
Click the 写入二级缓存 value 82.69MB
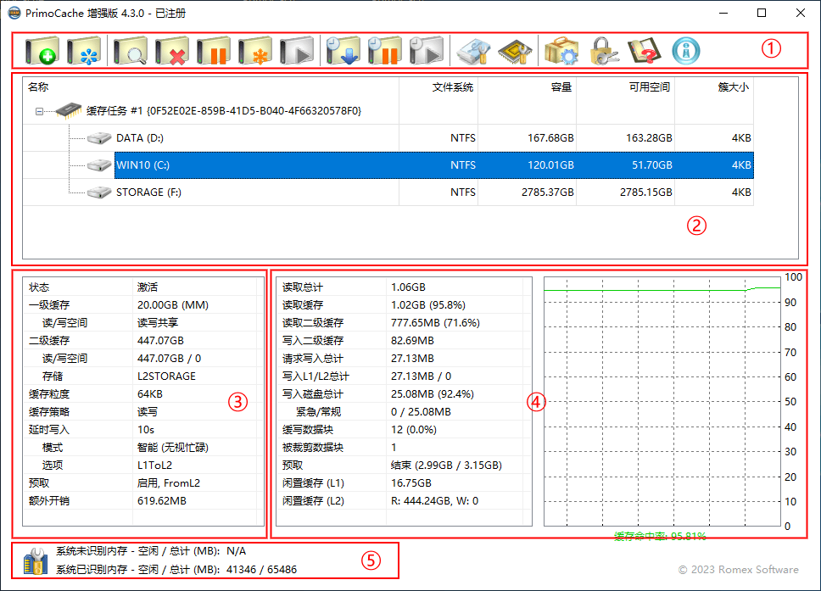[x=412, y=341]
